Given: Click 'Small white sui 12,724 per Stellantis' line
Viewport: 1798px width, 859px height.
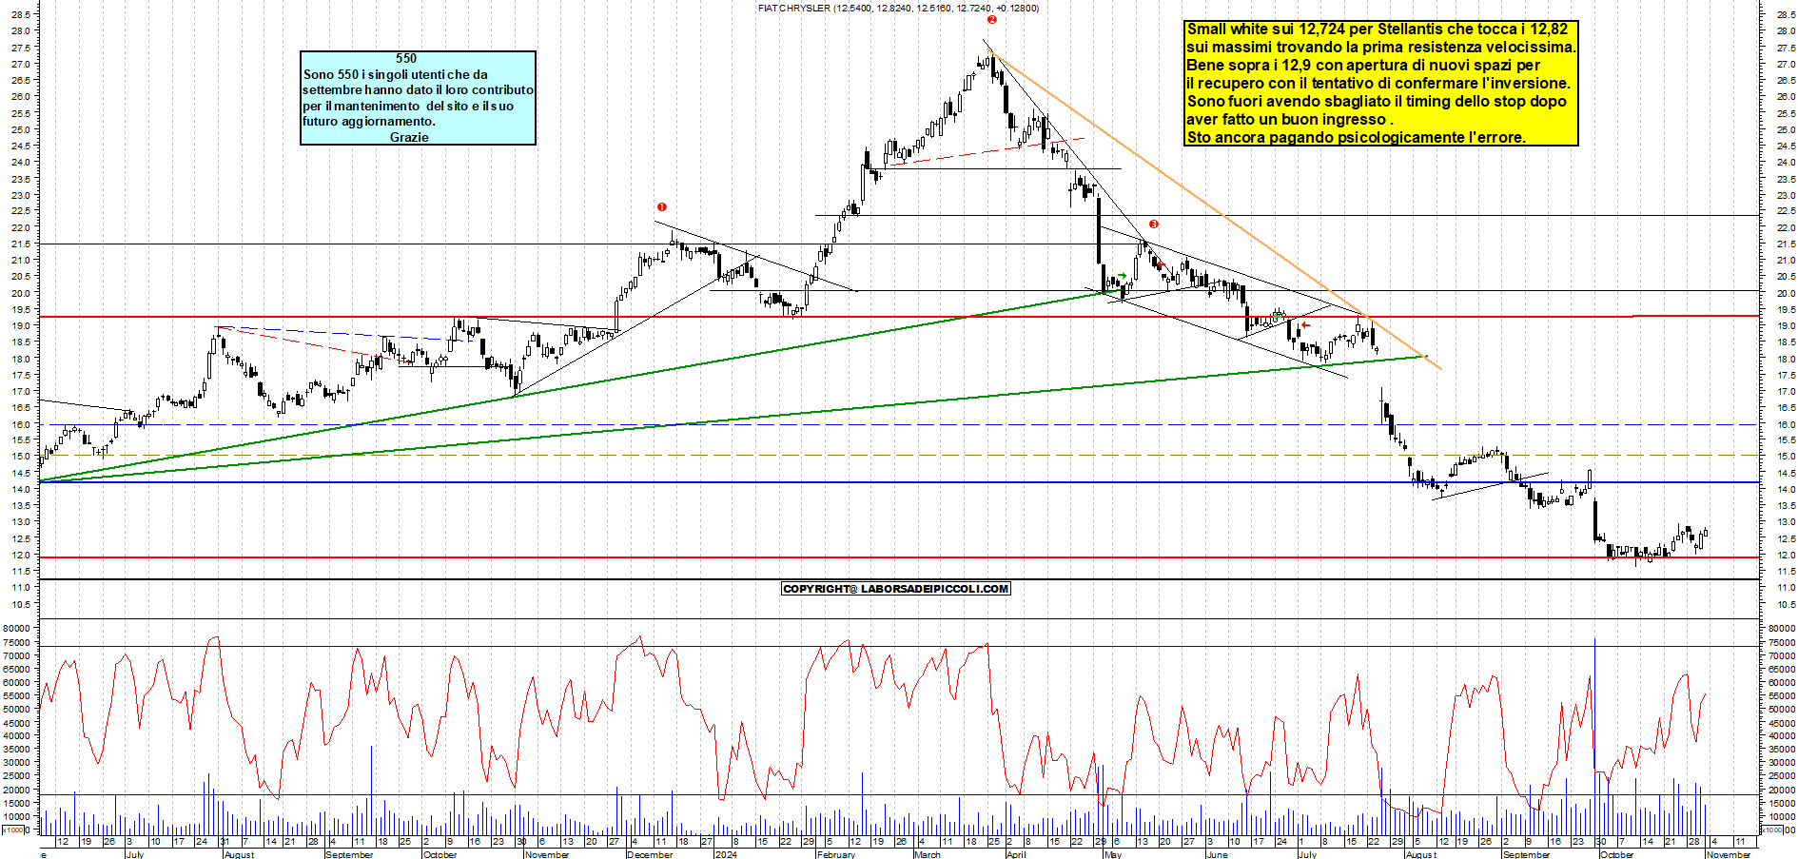Looking at the screenshot, I should pyautogui.click(x=1377, y=29).
